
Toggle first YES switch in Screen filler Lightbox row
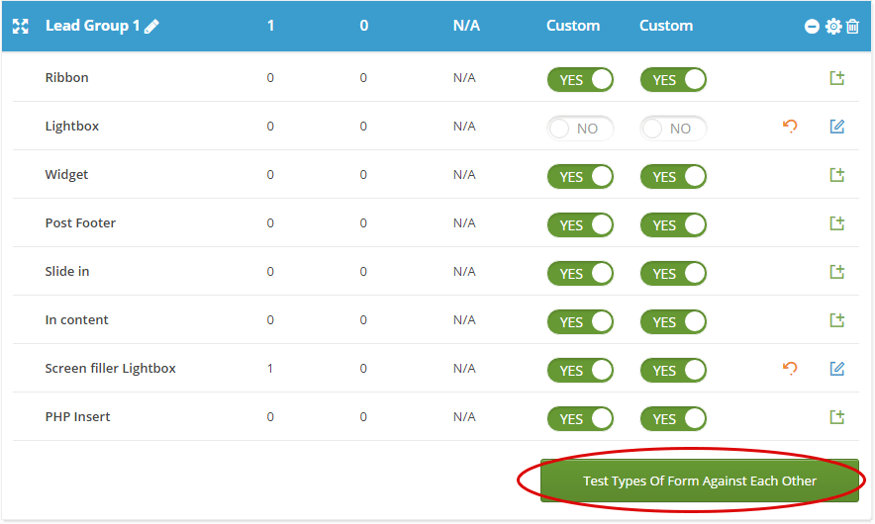point(580,371)
